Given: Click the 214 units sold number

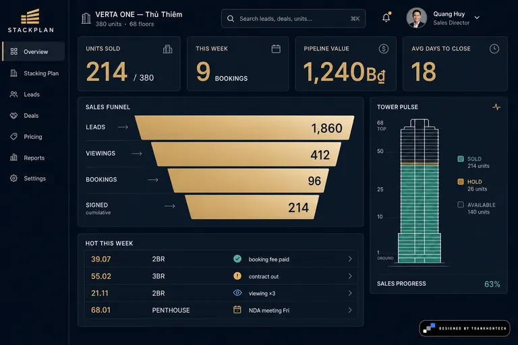Looking at the screenshot, I should tap(107, 71).
